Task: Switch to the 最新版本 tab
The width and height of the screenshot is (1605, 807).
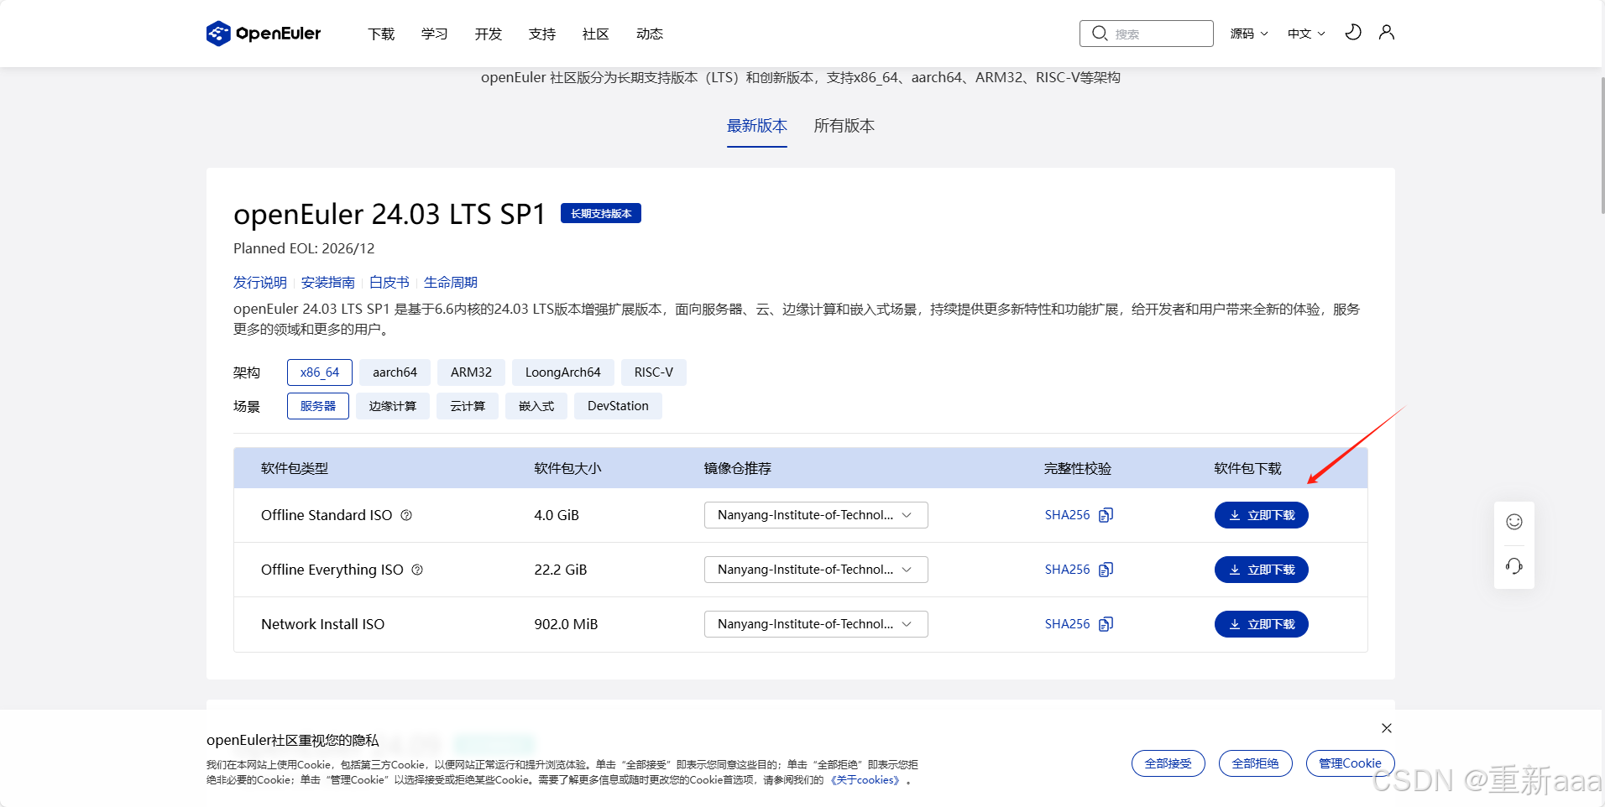Action: (x=757, y=126)
